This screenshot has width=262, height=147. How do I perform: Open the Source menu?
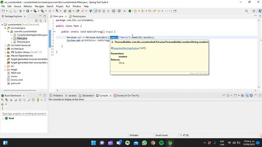pyautogui.click(x=17, y=7)
